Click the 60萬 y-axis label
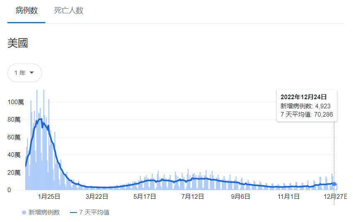The image size is (353, 222). pos(14,137)
